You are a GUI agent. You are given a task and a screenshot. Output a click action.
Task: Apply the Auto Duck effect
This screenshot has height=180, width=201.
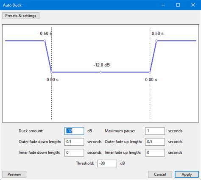[187, 174]
